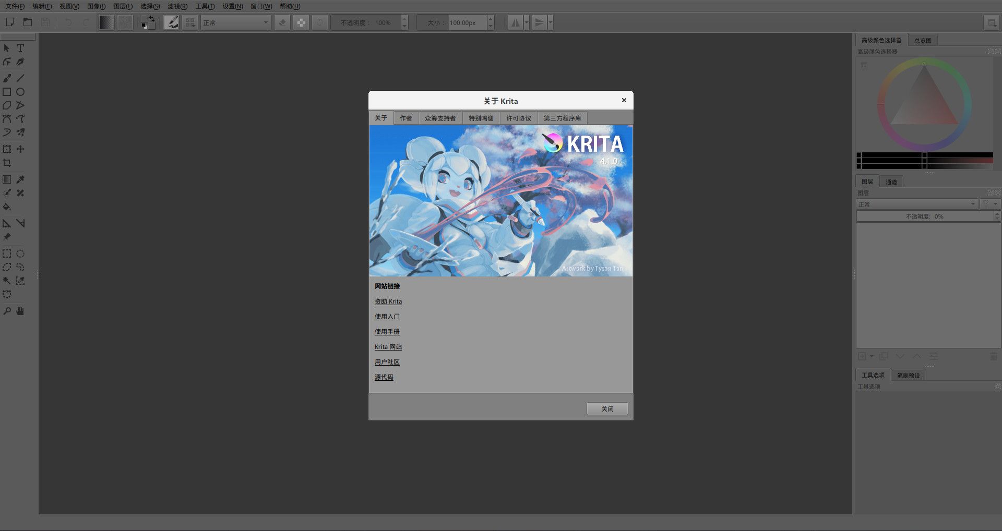Select the Rectangle tool
The width and height of the screenshot is (1002, 531).
tap(7, 92)
